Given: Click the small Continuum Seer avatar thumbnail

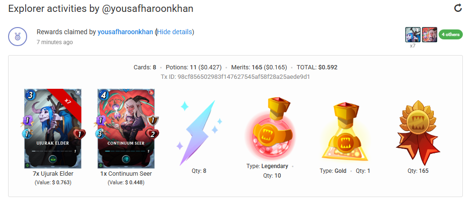Looking at the screenshot, I should coord(430,35).
